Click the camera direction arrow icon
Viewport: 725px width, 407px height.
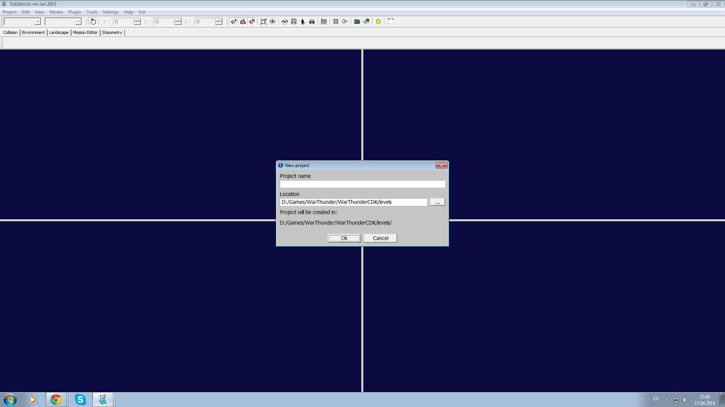click(345, 21)
